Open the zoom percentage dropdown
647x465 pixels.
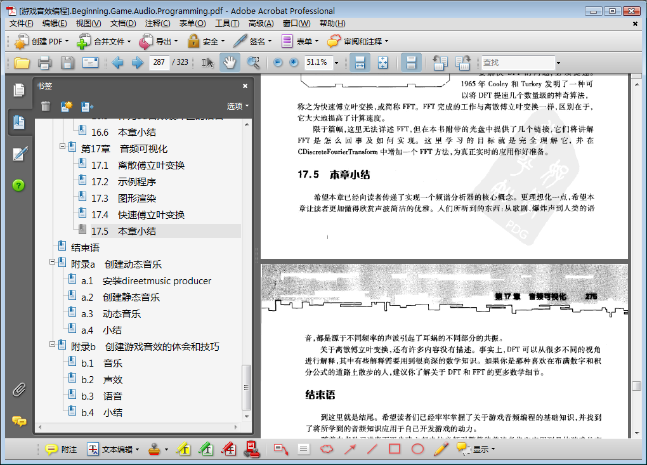[x=336, y=63]
